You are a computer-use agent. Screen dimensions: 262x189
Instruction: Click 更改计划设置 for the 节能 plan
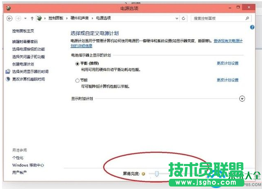[x=228, y=80]
